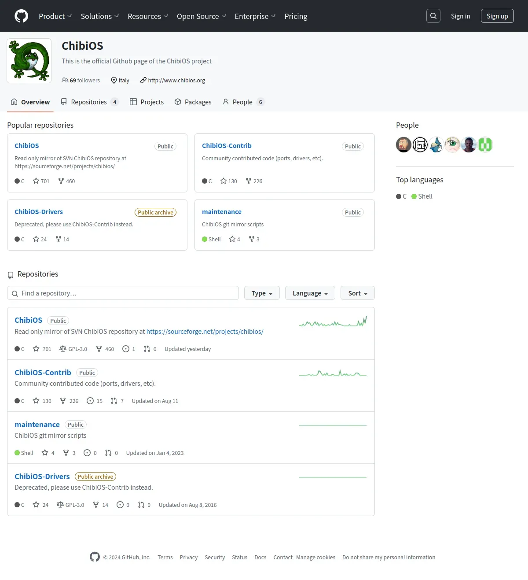528x580 pixels.
Task: Visit http://www.chibios.org website link
Action: point(176,80)
